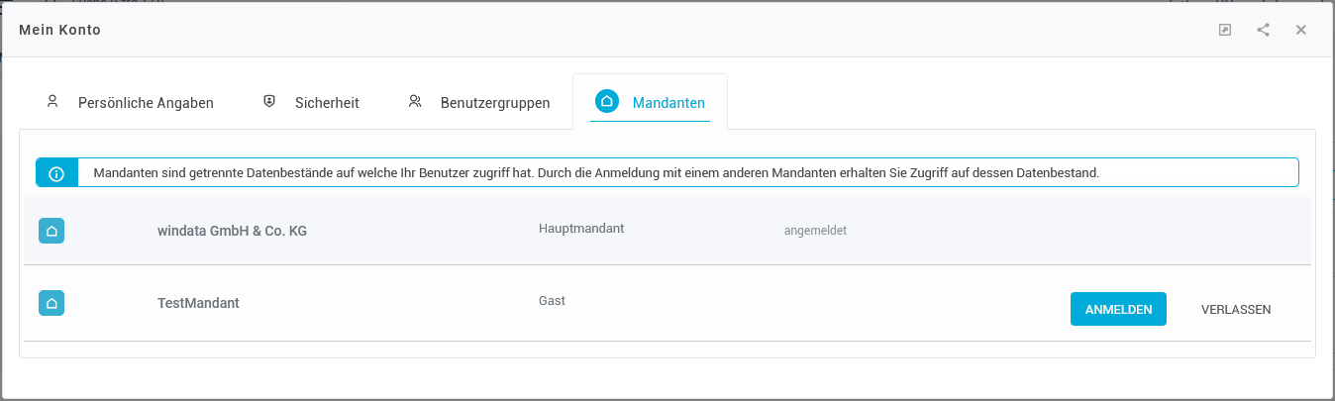Switch to the Sicherheit tab
The width and height of the screenshot is (1335, 401).
pos(327,102)
